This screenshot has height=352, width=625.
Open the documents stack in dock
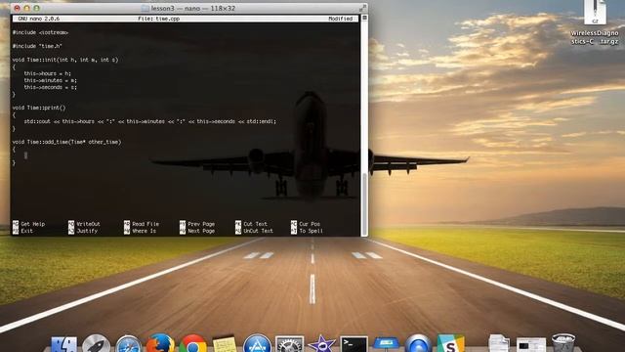click(x=499, y=343)
